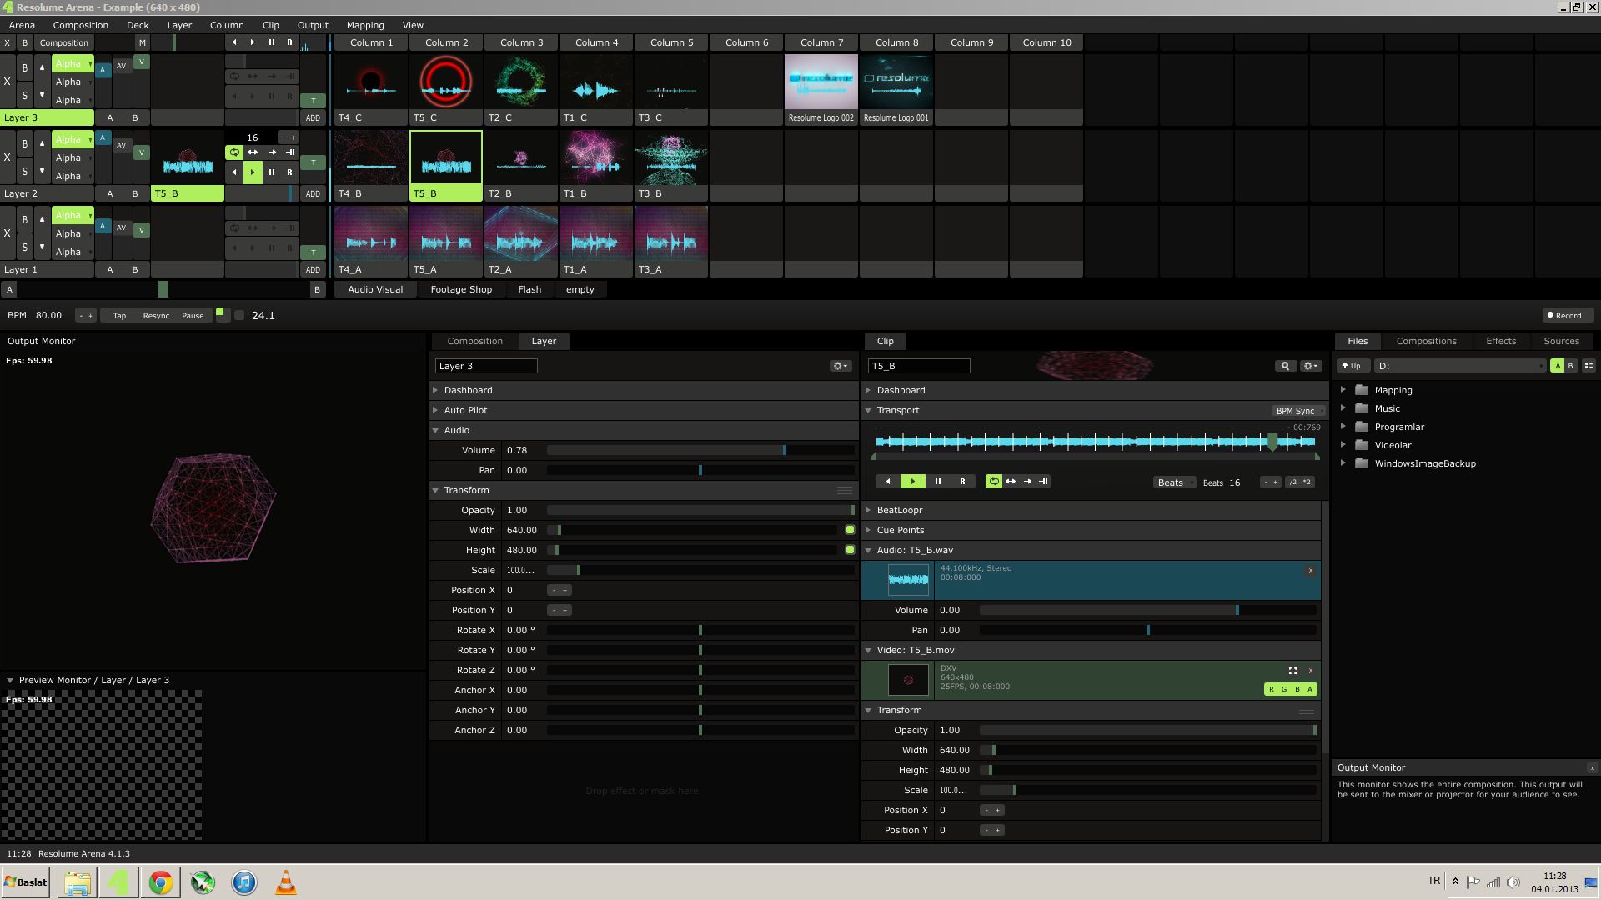Viewport: 1601px width, 900px height.
Task: Open the Mapping menu
Action: [x=364, y=25]
